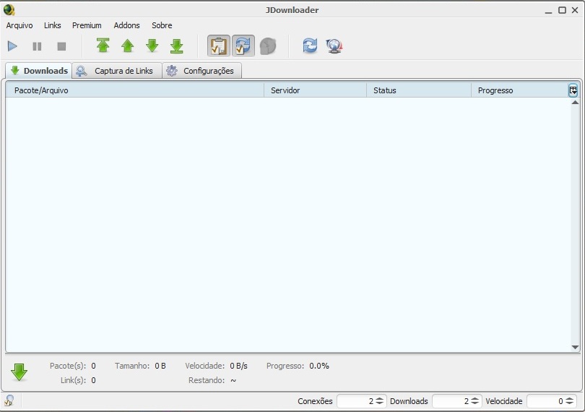The width and height of the screenshot is (585, 412).
Task: Open the Sobre menu
Action: pyautogui.click(x=162, y=25)
